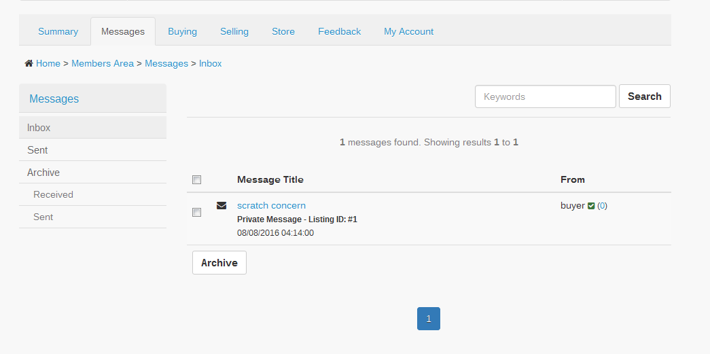Click page 1 pagination button
Image resolution: width=710 pixels, height=354 pixels.
(429, 319)
